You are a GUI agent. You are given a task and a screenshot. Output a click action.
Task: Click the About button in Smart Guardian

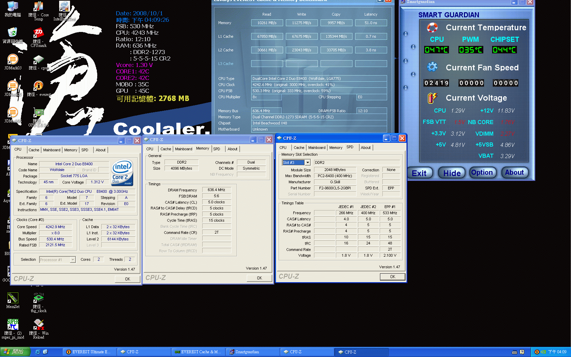(514, 172)
